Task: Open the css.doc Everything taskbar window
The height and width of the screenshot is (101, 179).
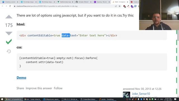Action: [x=107, y=99]
